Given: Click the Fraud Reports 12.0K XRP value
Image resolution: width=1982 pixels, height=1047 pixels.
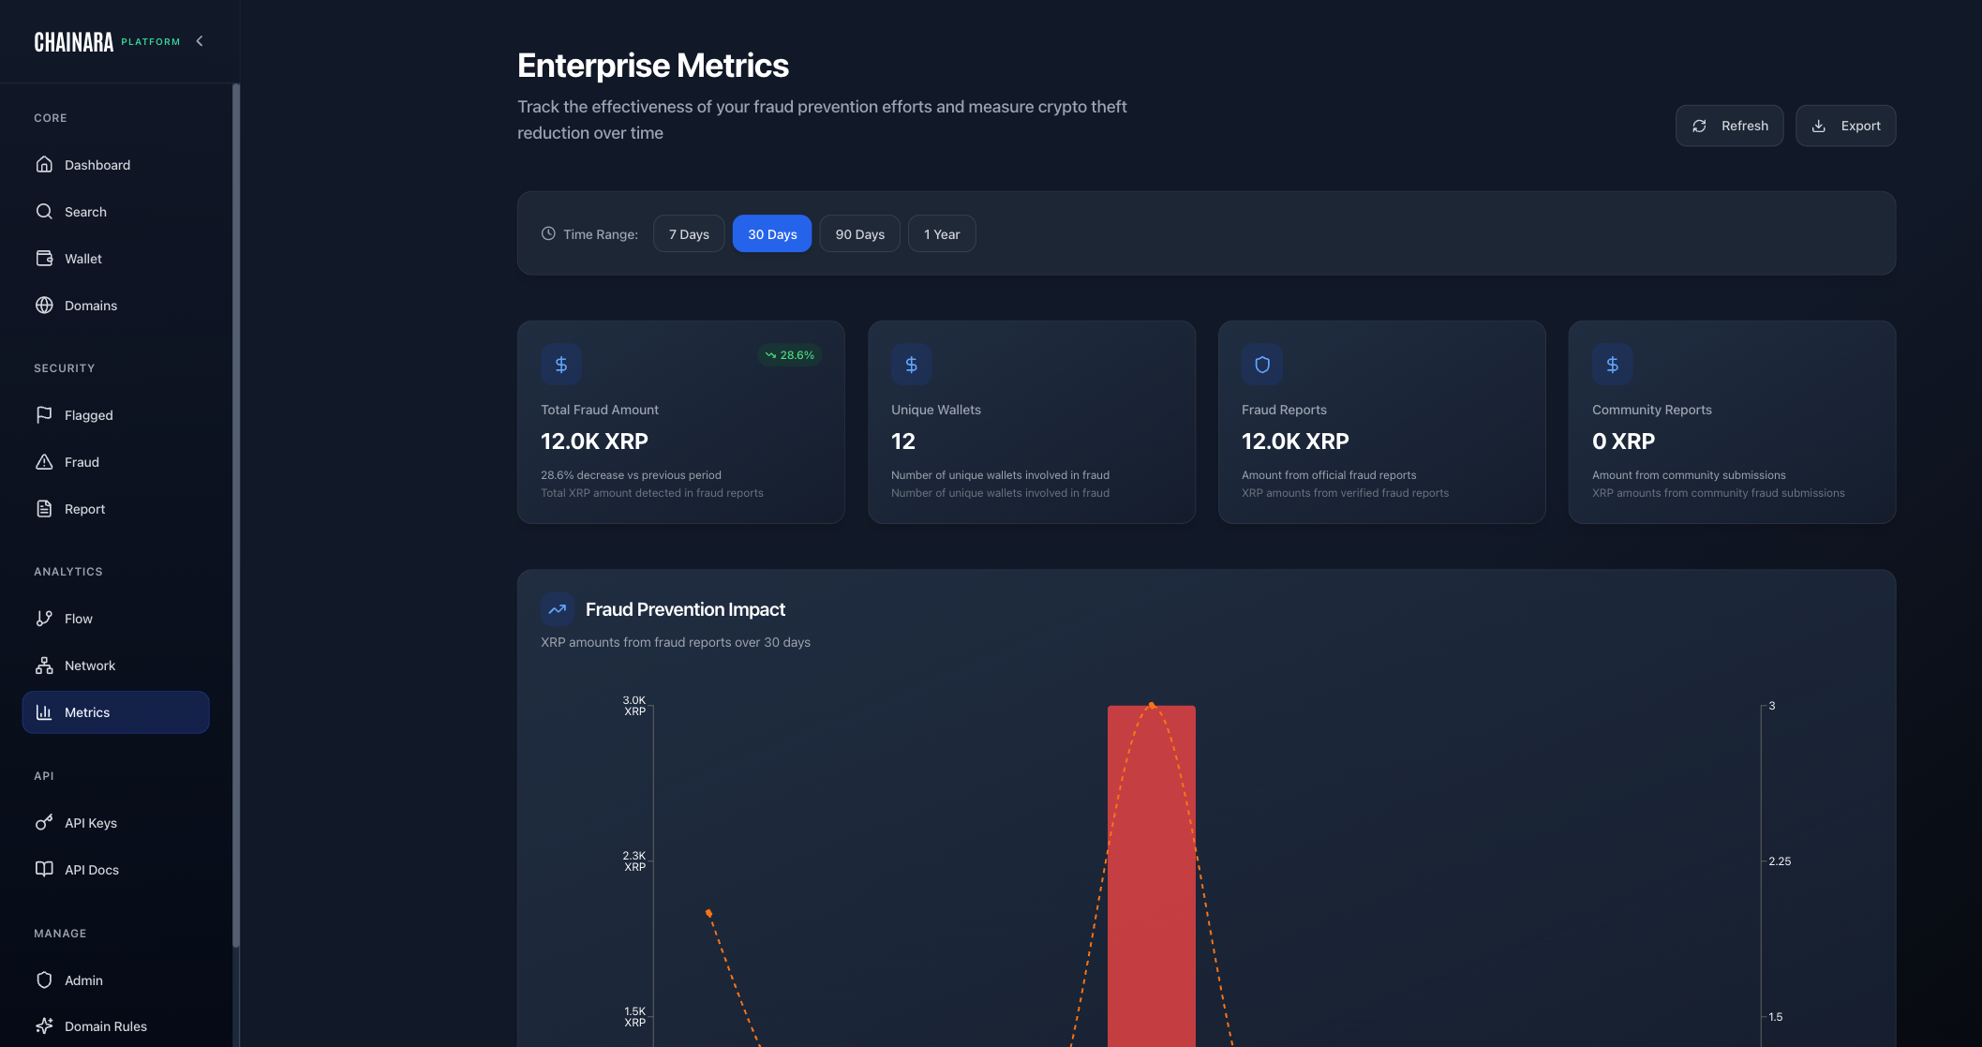Looking at the screenshot, I should 1295,441.
